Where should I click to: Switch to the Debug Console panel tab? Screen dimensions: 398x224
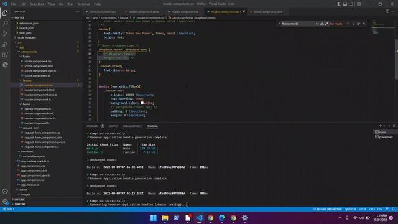[x=132, y=126]
